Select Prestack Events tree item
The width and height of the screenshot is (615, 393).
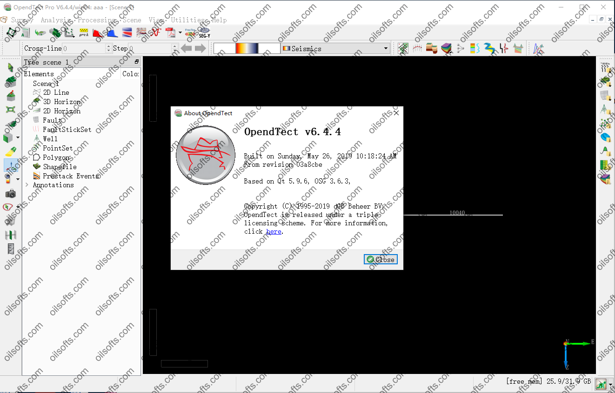[71, 176]
